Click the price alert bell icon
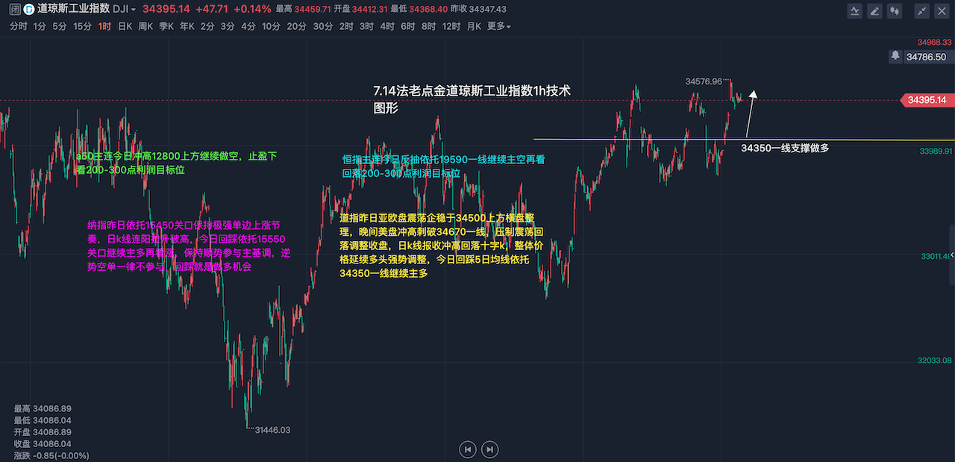This screenshot has width=955, height=462. click(x=895, y=56)
